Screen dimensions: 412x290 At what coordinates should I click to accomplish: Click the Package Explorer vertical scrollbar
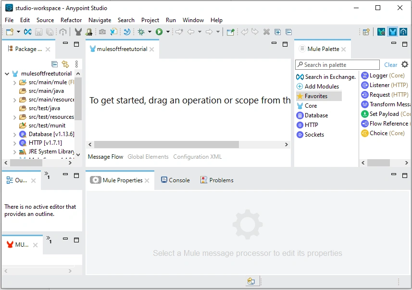[78, 99]
